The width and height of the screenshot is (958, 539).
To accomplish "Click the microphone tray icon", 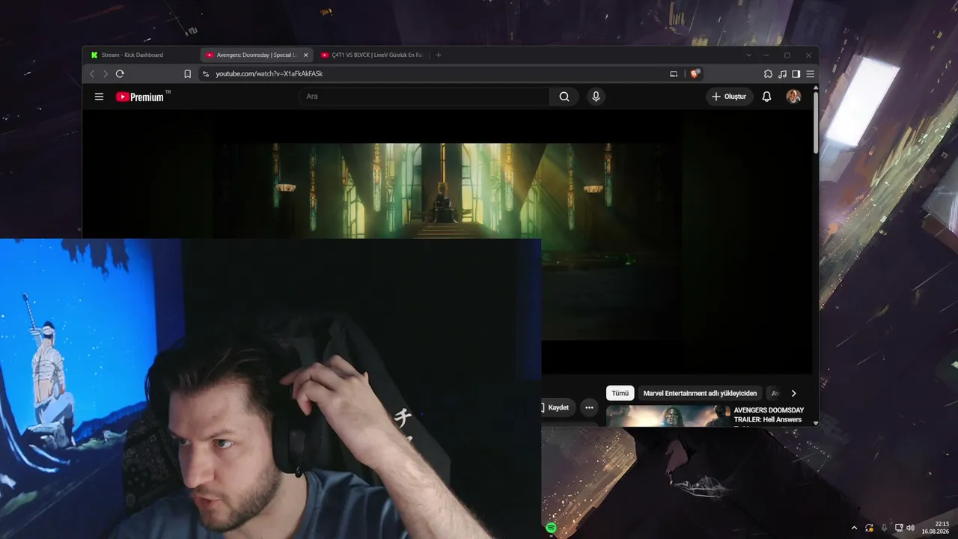I will click(x=884, y=528).
